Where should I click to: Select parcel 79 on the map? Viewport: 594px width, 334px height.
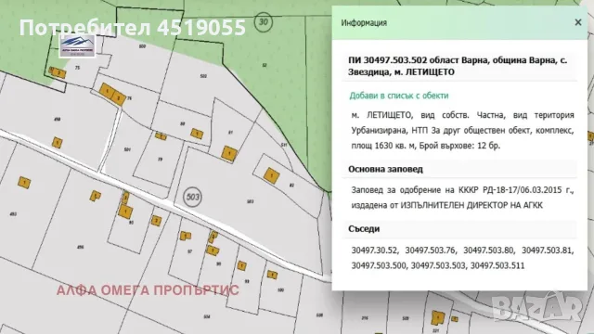click(x=161, y=160)
